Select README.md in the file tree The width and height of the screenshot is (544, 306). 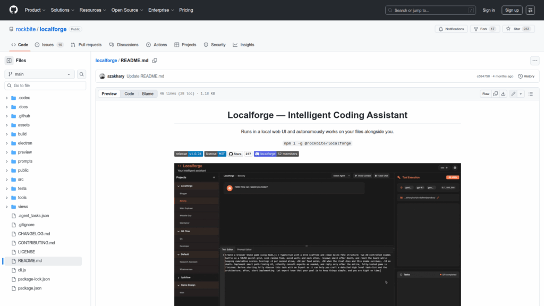pyautogui.click(x=43, y=260)
